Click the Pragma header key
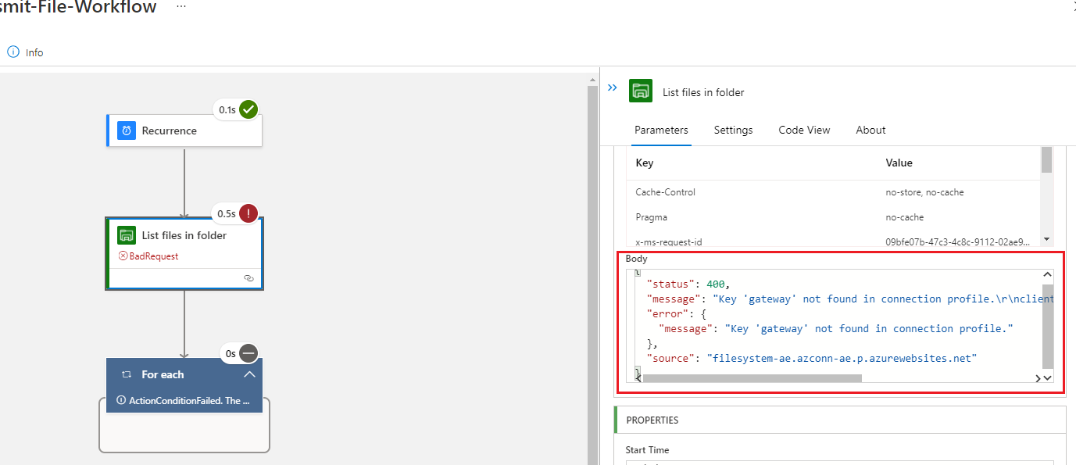 [651, 217]
